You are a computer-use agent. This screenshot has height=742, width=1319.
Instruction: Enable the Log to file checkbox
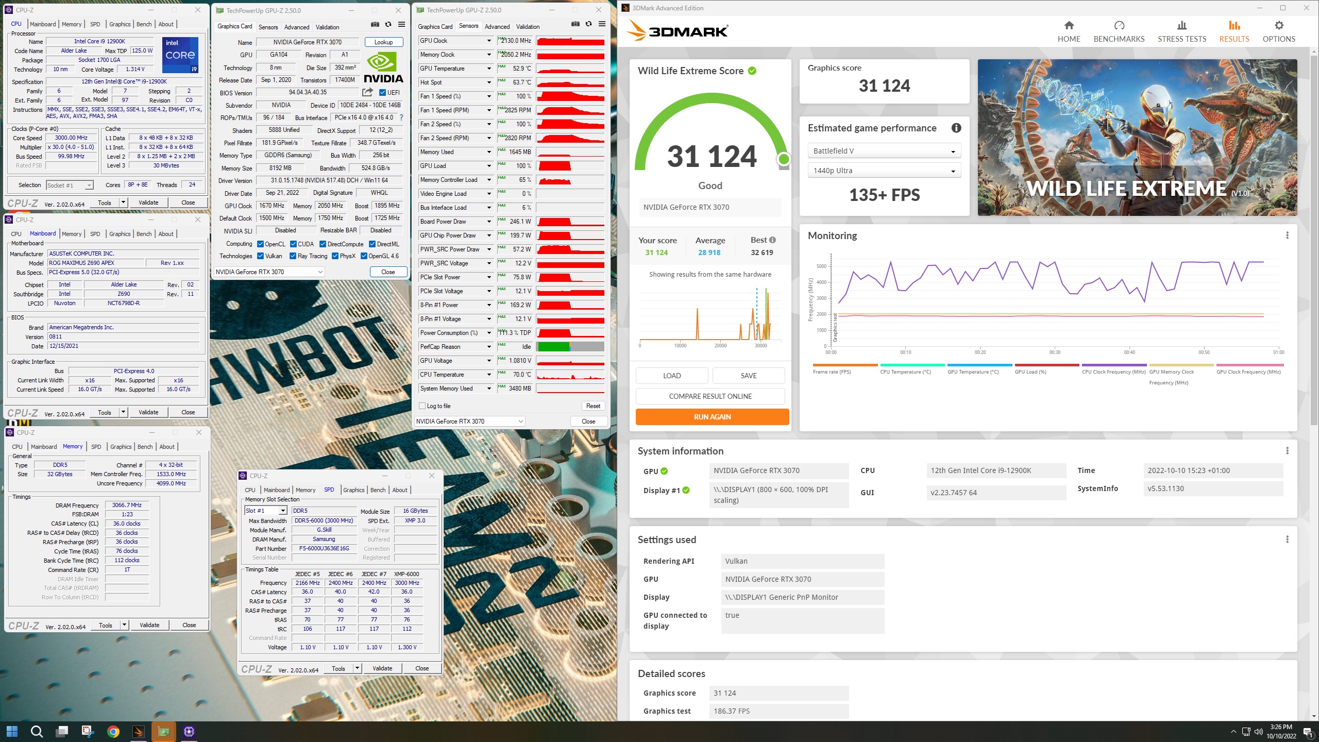pyautogui.click(x=422, y=406)
